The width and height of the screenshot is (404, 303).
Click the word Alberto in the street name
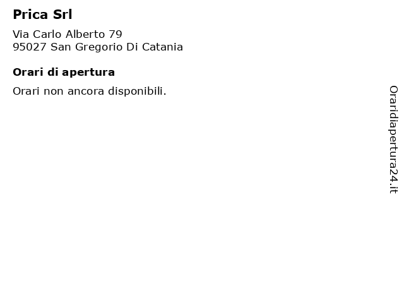[85, 34]
